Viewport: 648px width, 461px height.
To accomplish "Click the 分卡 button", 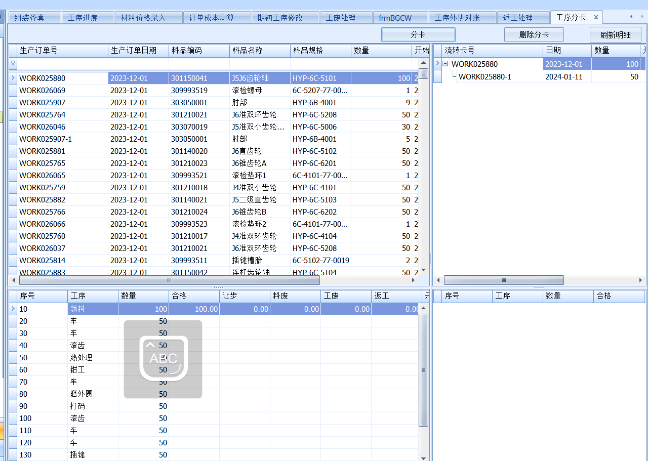I will [418, 34].
